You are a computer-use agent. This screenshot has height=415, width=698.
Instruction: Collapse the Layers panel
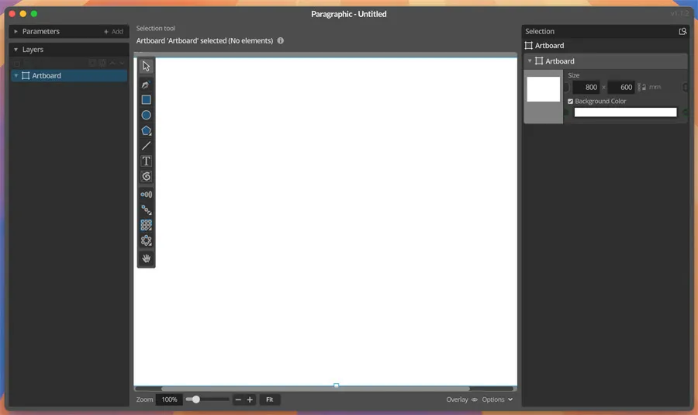coord(16,50)
